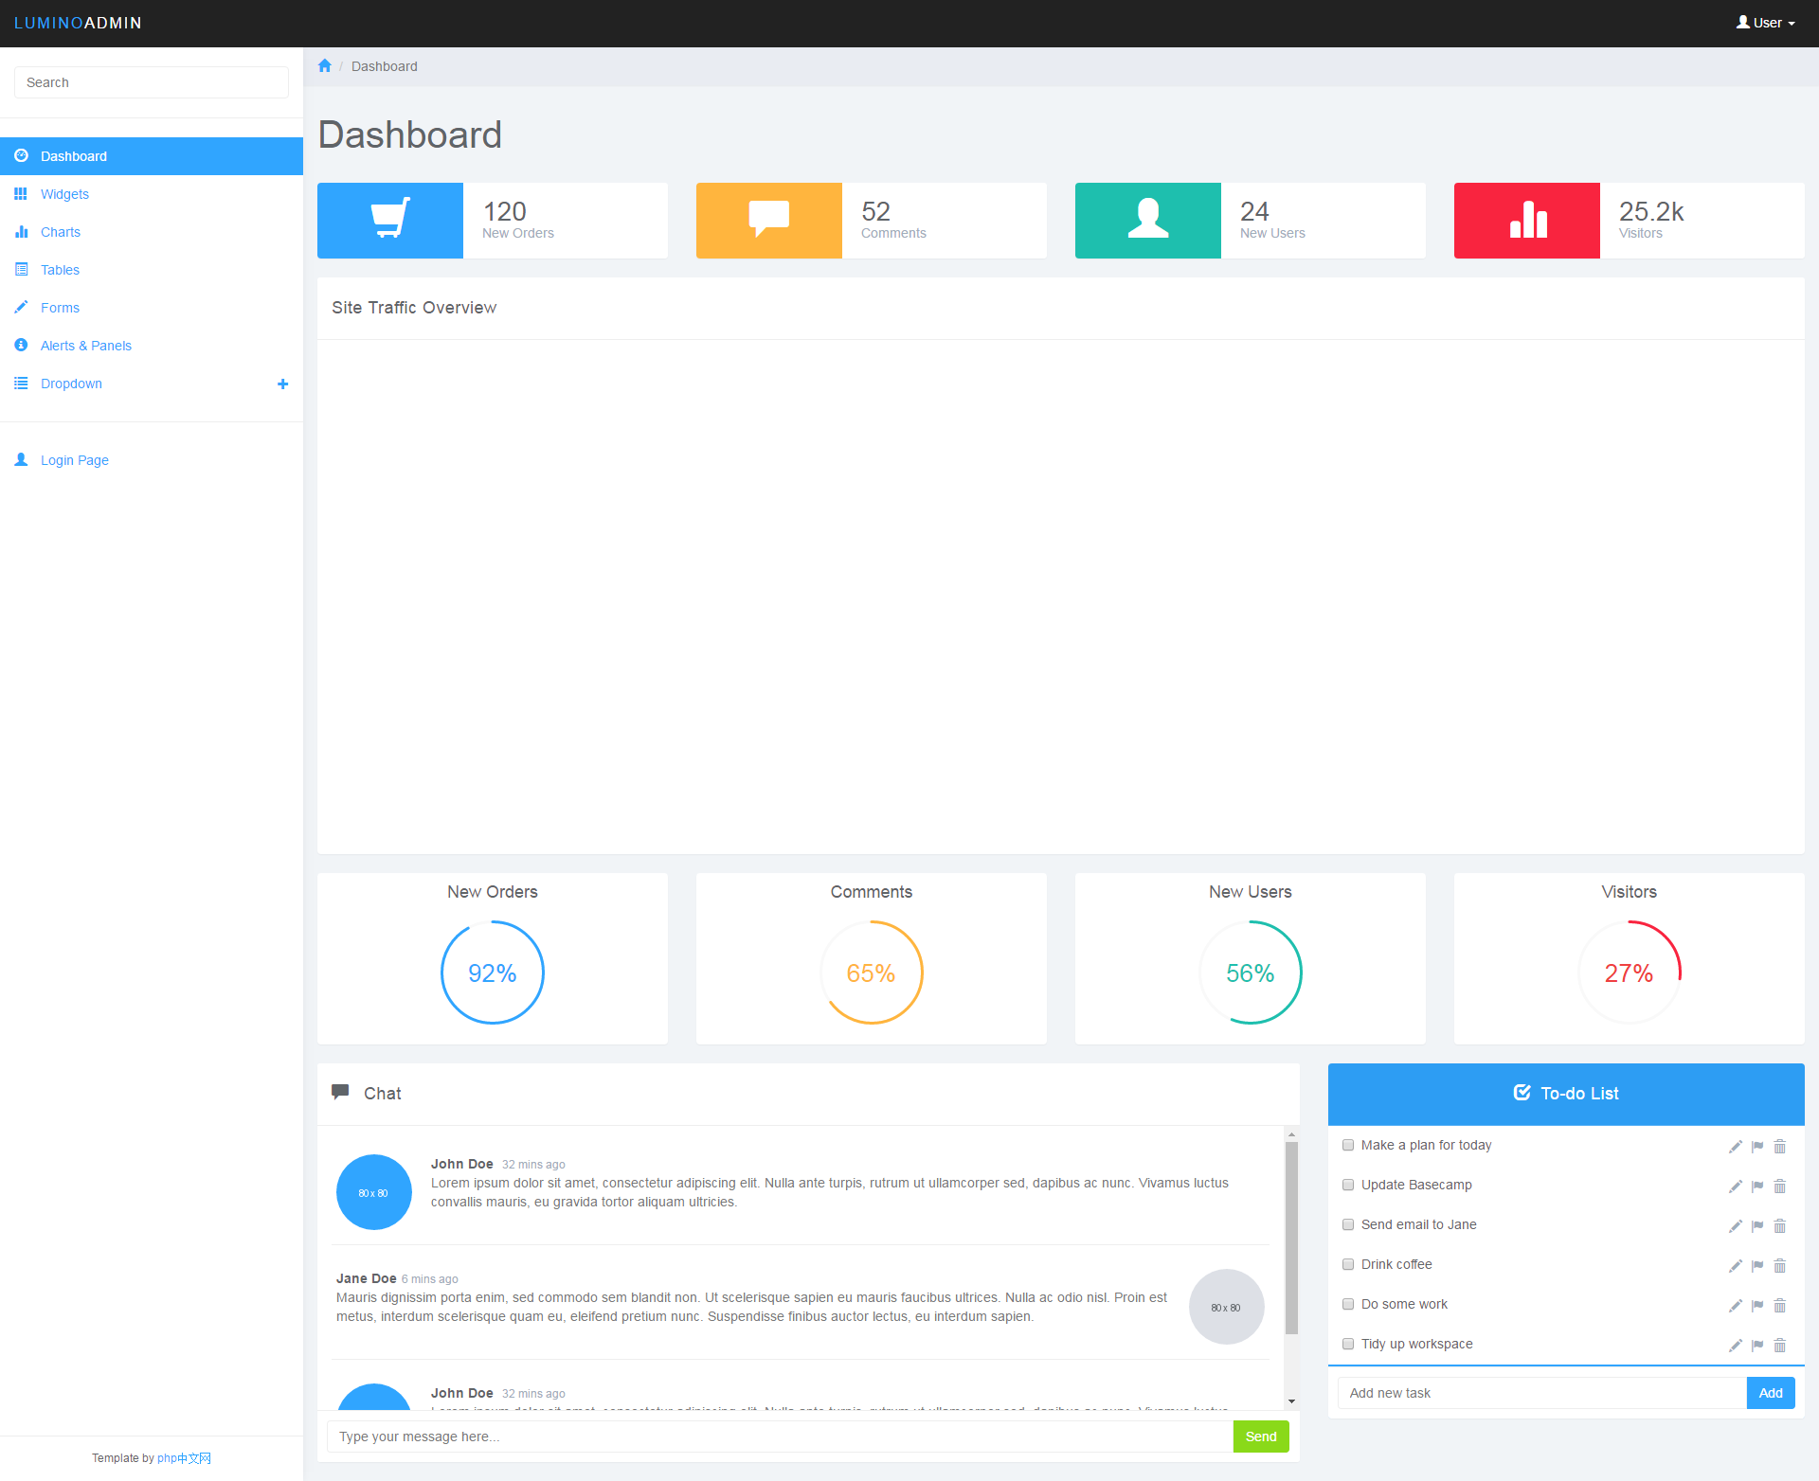Check 'Tidy up workspace' checkbox
Viewport: 1819px width, 1481px height.
point(1348,1344)
